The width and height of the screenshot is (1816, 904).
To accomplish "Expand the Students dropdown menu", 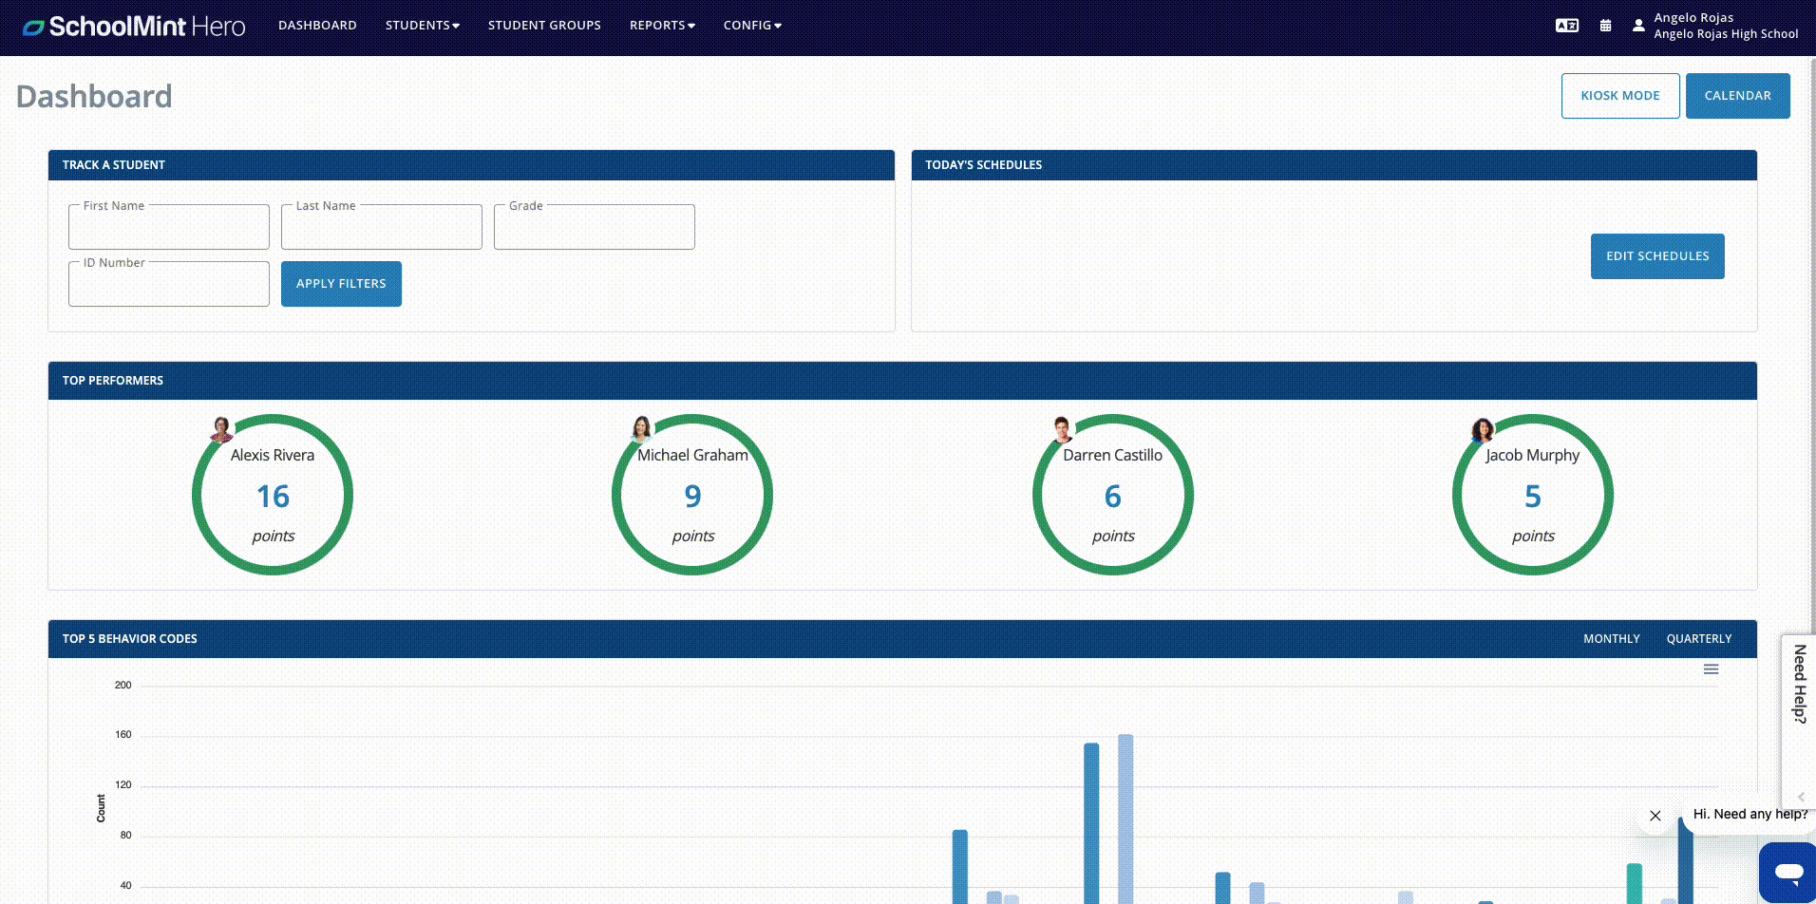I will [x=422, y=26].
